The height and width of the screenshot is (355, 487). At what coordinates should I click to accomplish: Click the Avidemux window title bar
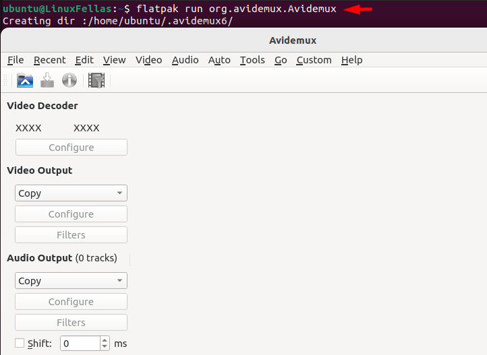click(x=244, y=40)
